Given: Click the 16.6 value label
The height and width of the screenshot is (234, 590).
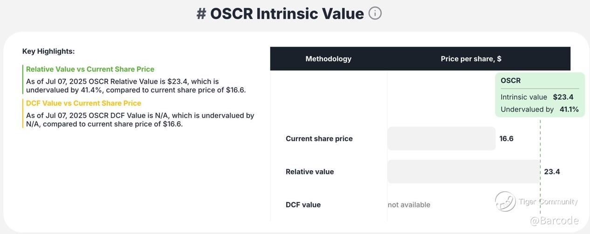Looking at the screenshot, I should tap(506, 138).
